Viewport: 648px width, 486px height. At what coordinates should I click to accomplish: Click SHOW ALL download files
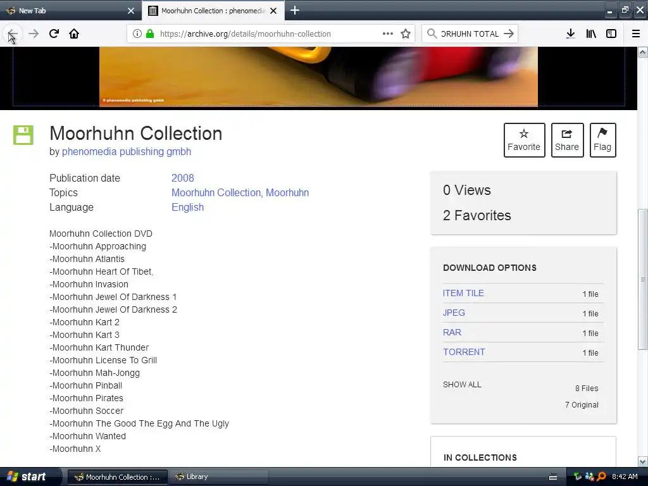click(462, 384)
